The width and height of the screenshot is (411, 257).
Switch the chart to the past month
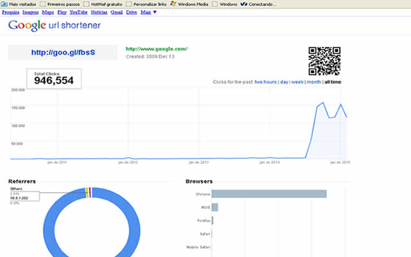click(x=314, y=82)
